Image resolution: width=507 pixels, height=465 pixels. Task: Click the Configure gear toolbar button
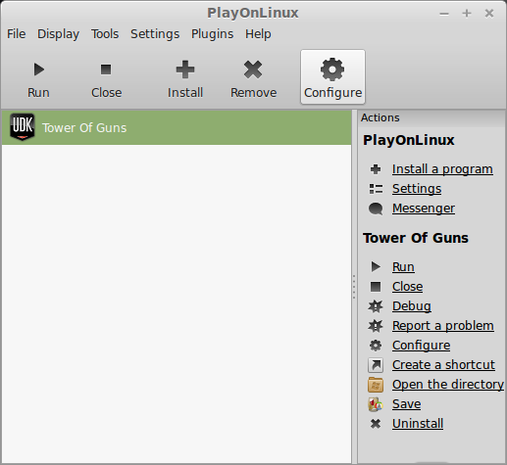[332, 77]
